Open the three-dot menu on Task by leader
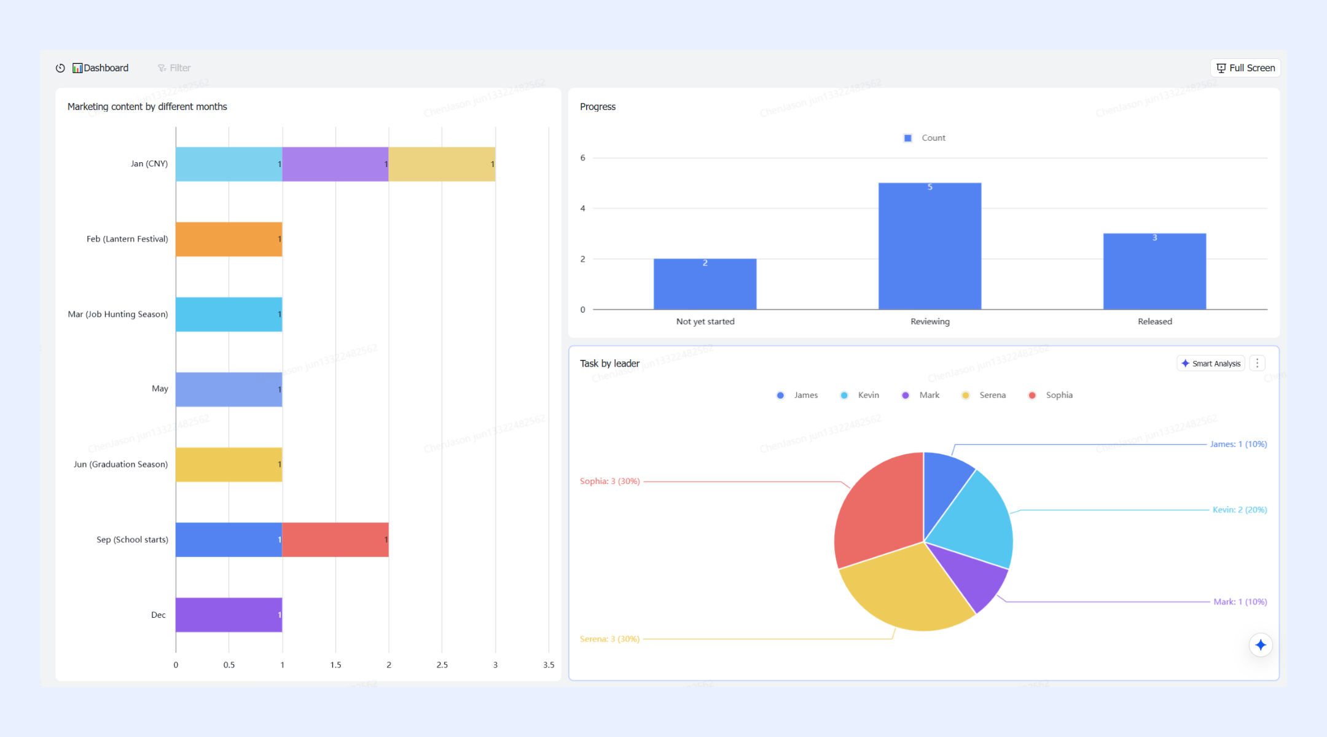 click(x=1258, y=364)
